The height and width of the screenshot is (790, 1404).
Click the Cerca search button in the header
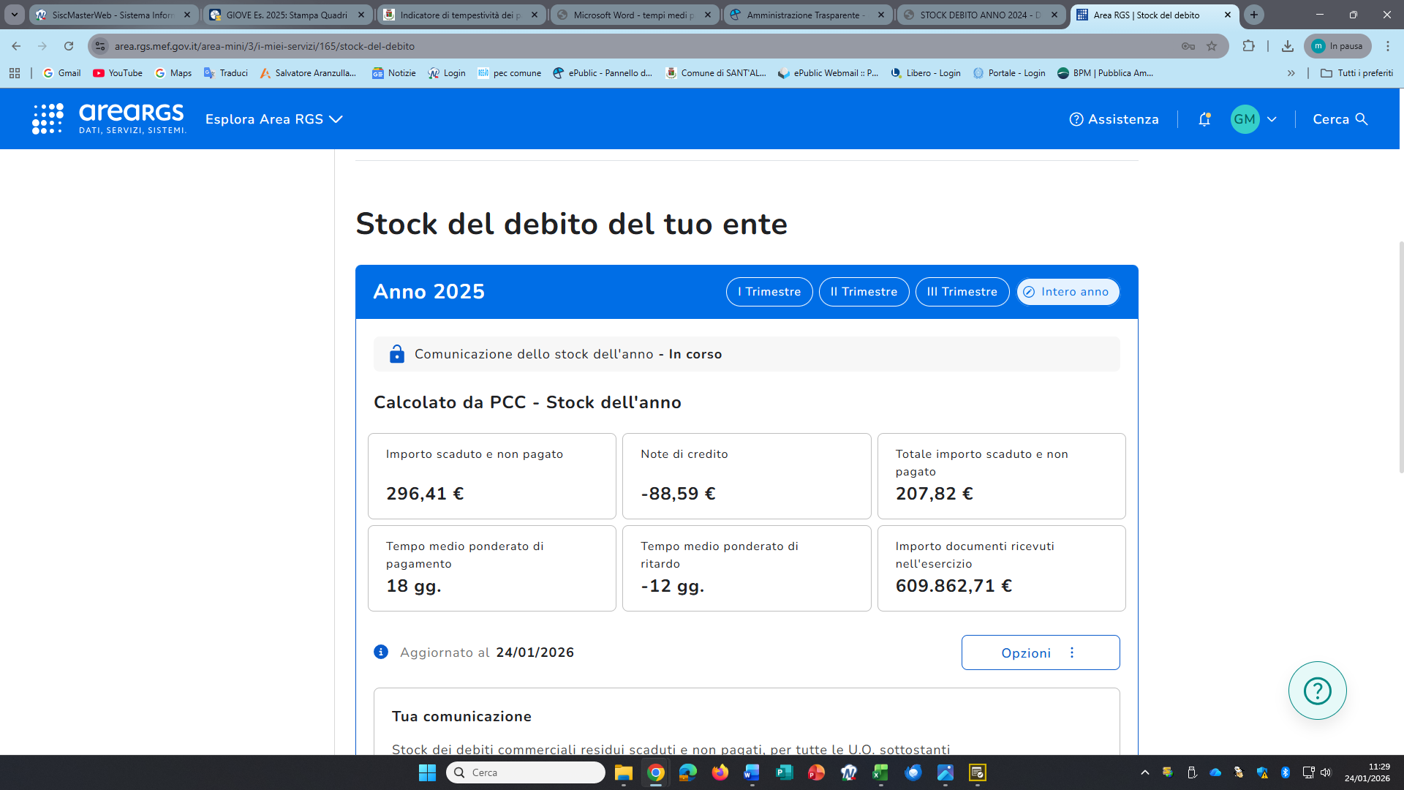[1340, 119]
